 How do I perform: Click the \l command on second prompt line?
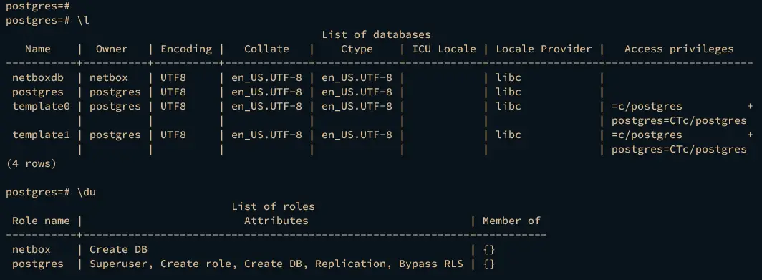click(x=83, y=21)
